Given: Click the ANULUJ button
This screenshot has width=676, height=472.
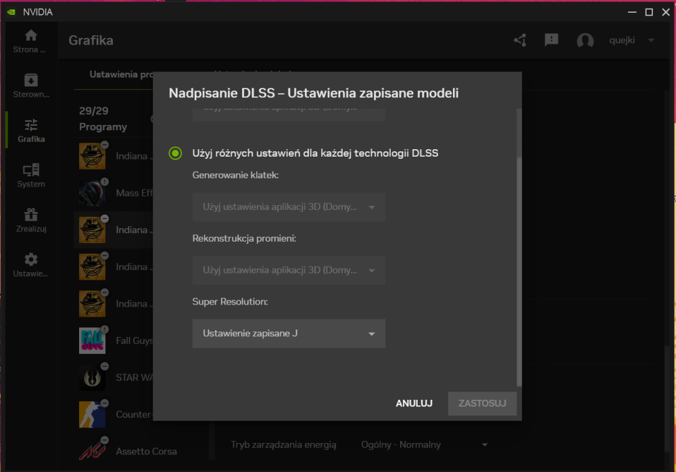Looking at the screenshot, I should tap(414, 403).
